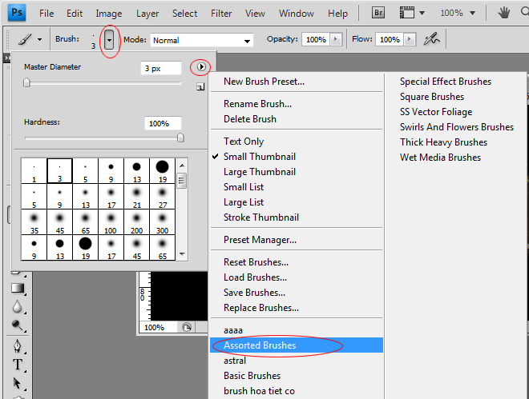Choose Rename Brush... menu entry

[297, 104]
